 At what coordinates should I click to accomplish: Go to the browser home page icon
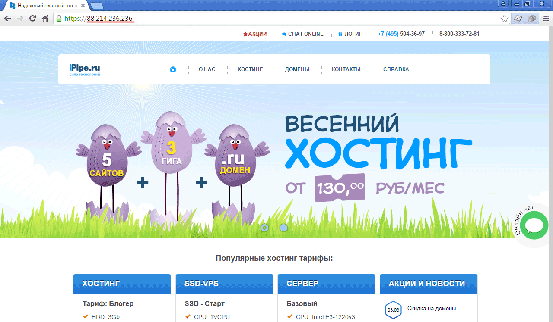pos(45,19)
